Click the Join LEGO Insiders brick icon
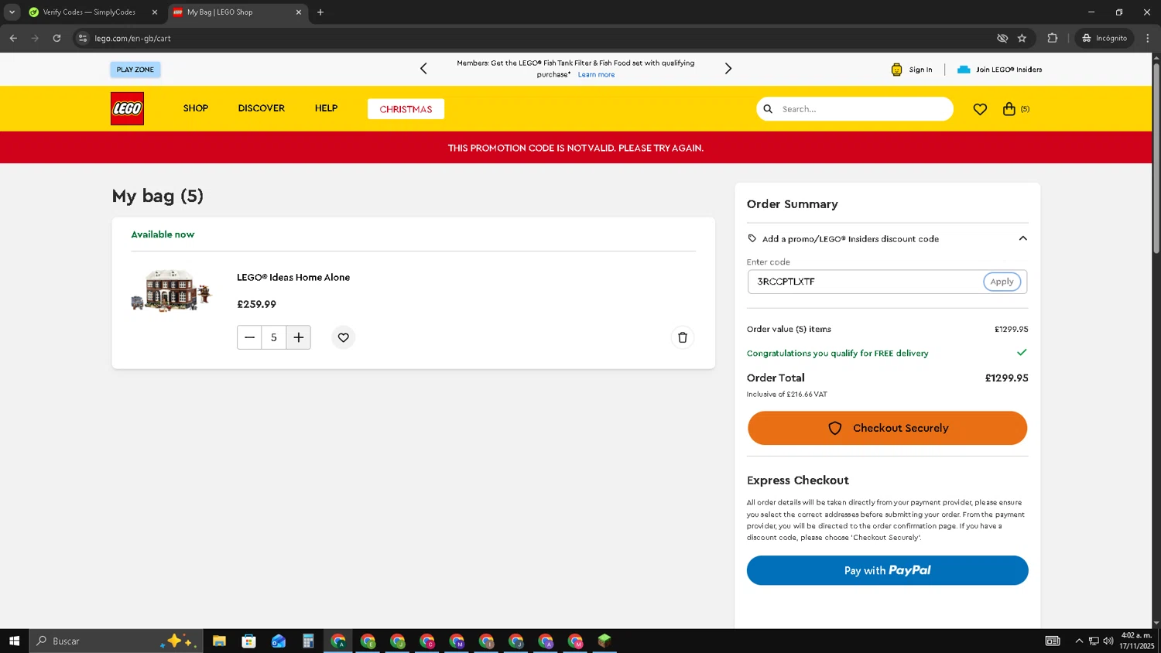This screenshot has width=1161, height=653. (964, 70)
